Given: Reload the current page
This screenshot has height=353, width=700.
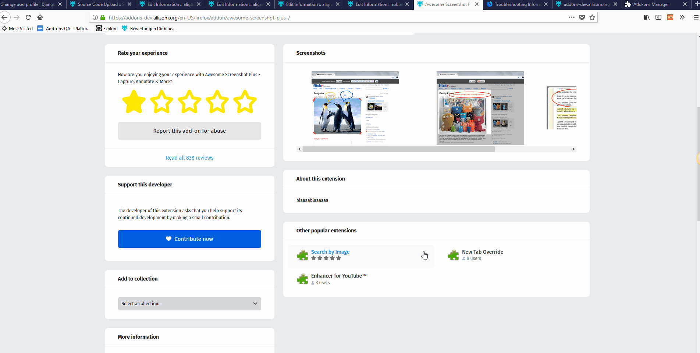Looking at the screenshot, I should click(x=28, y=17).
